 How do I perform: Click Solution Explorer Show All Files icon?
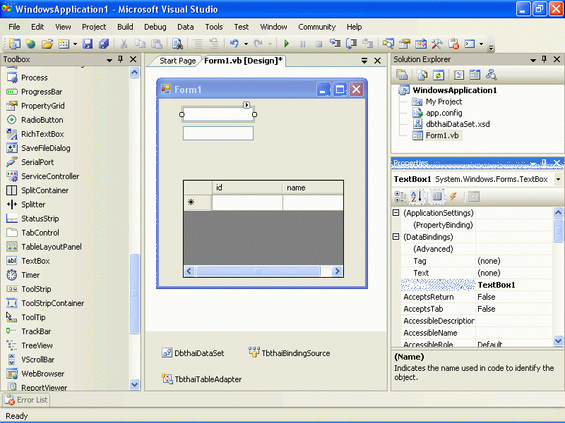pyautogui.click(x=422, y=75)
